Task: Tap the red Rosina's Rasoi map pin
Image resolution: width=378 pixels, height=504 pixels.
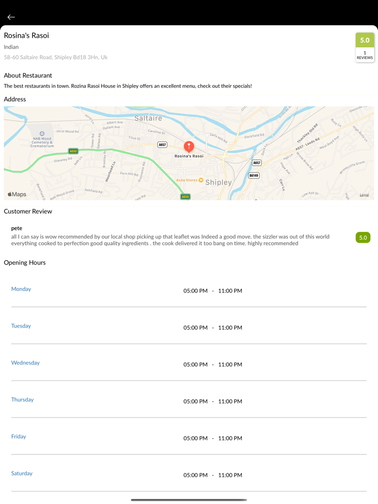Action: (189, 146)
